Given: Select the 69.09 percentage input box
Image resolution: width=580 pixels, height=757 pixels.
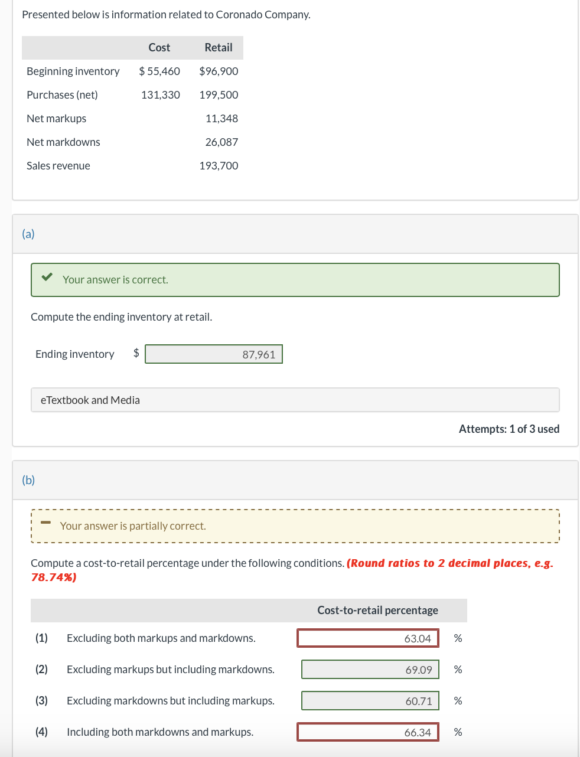Looking at the screenshot, I should tap(370, 670).
